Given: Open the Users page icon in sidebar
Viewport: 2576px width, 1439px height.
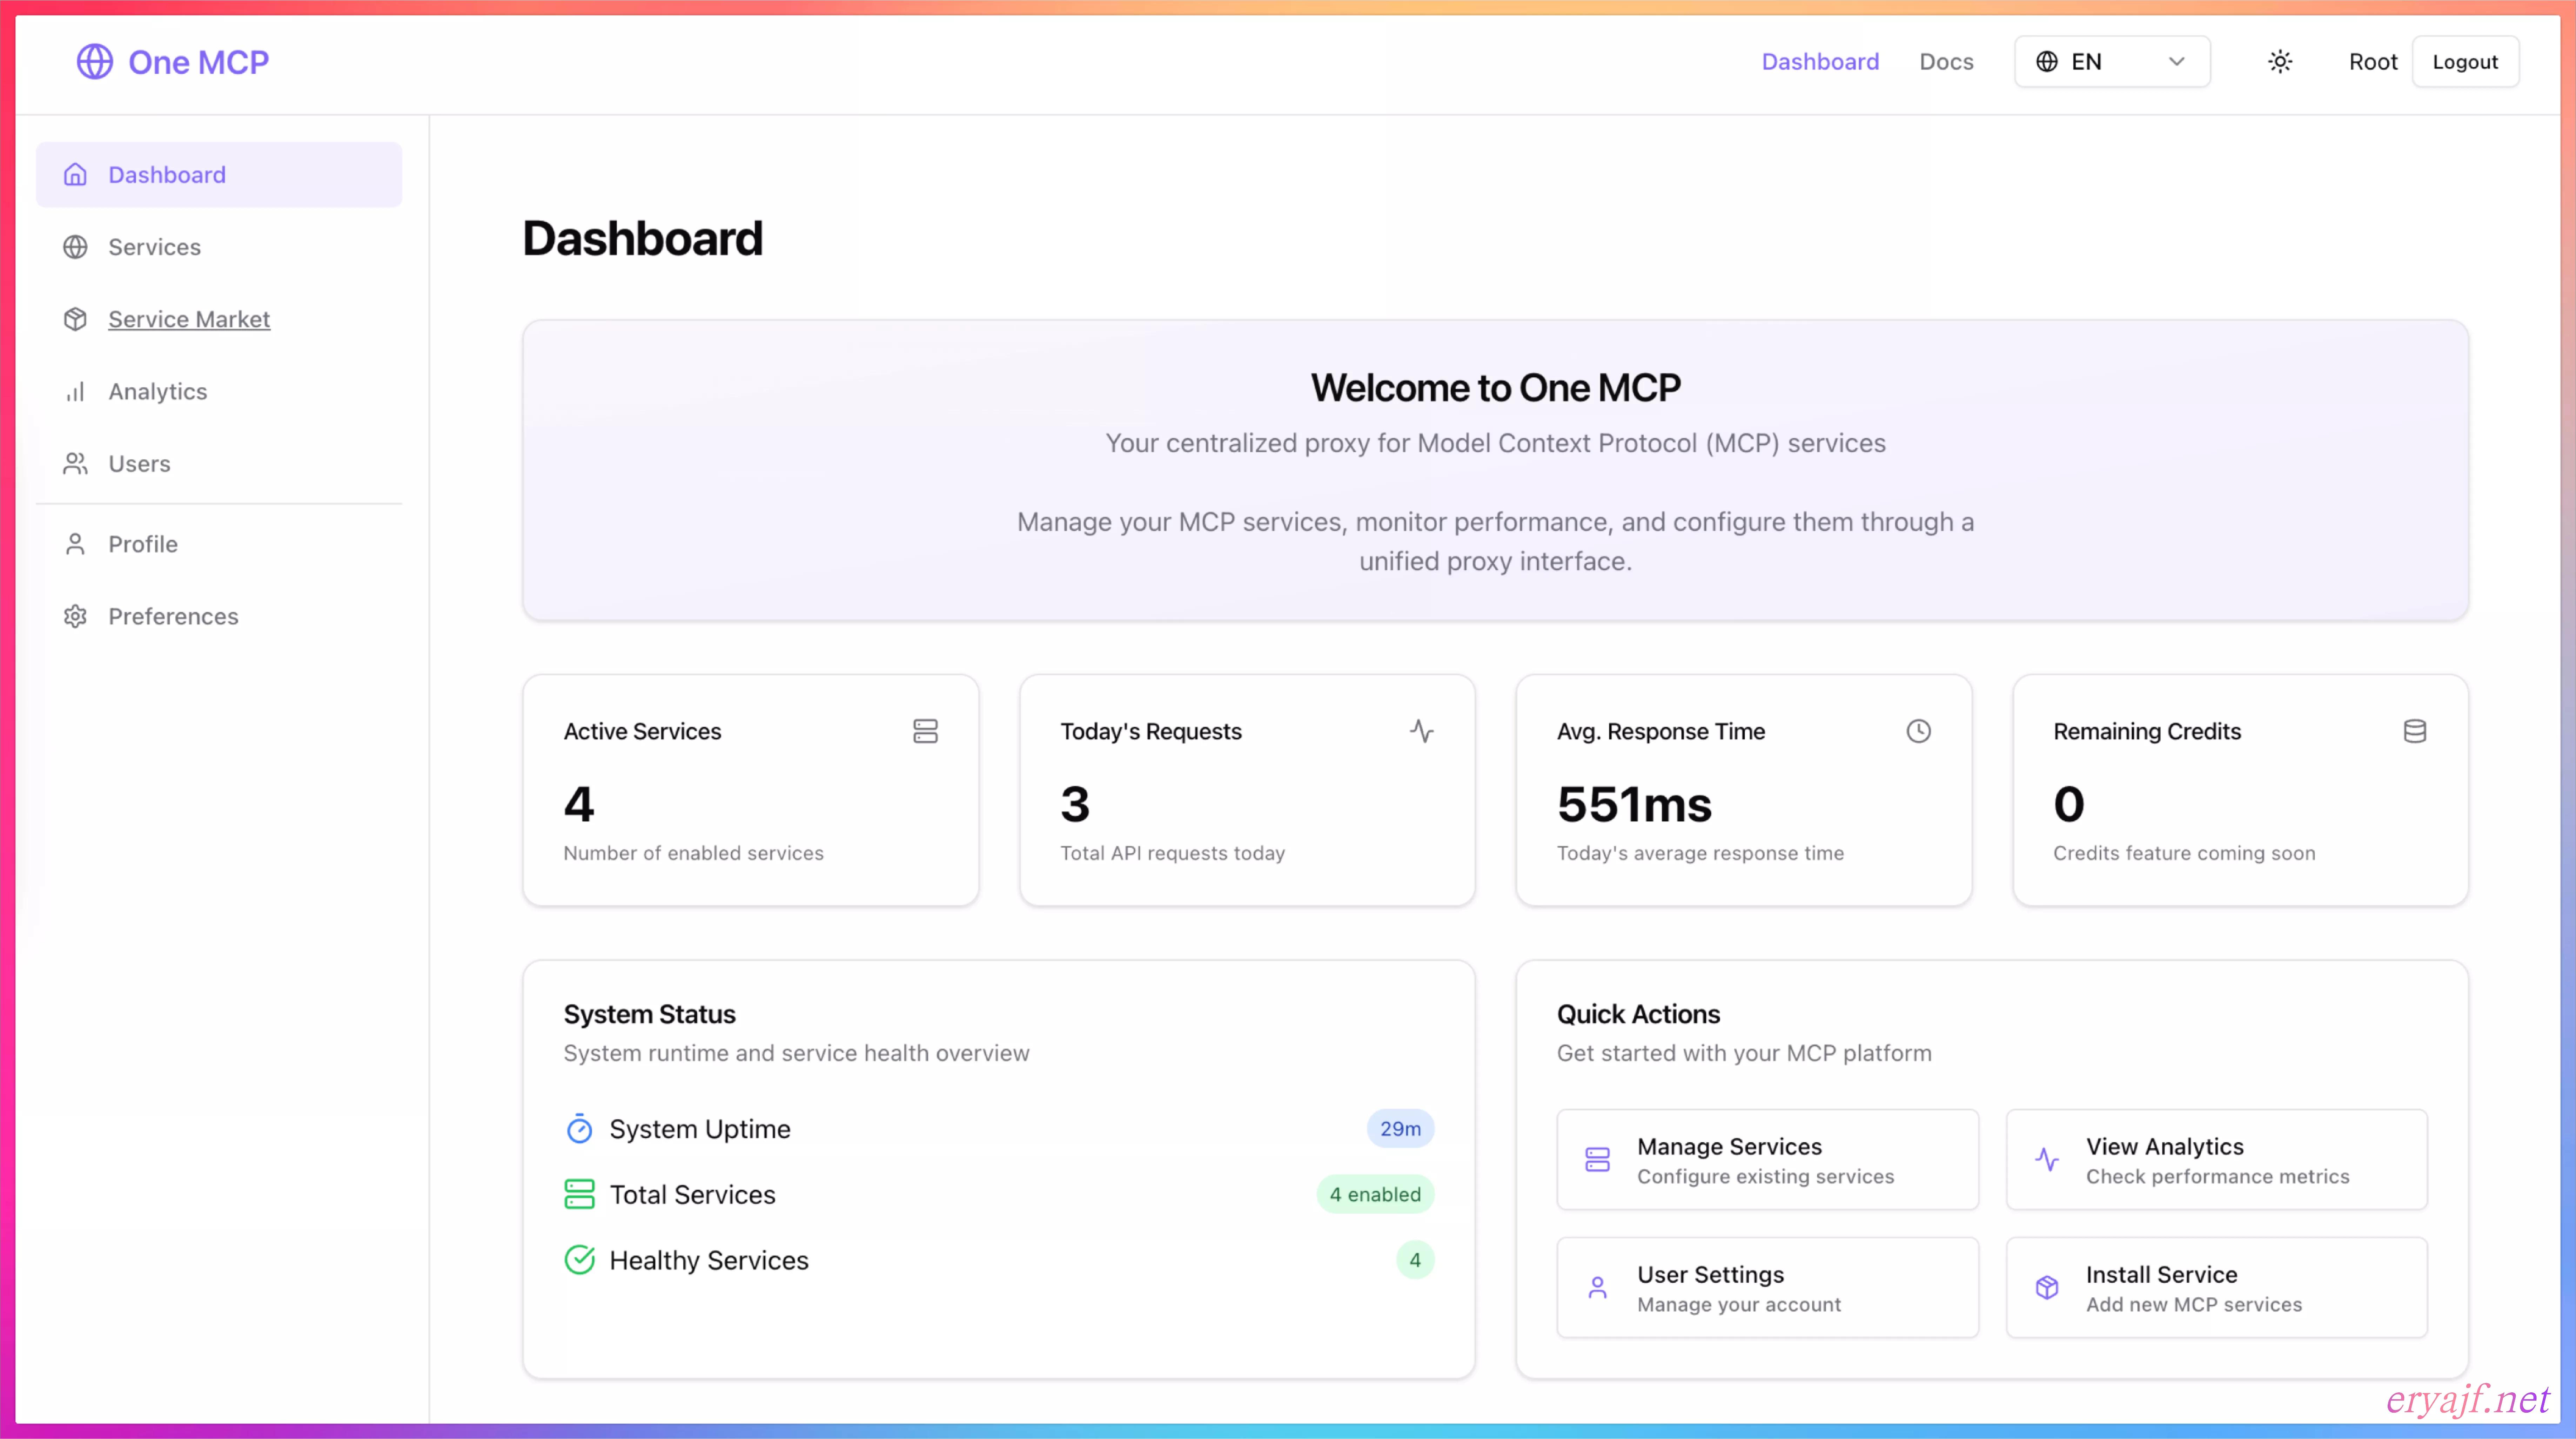Looking at the screenshot, I should tap(75, 464).
